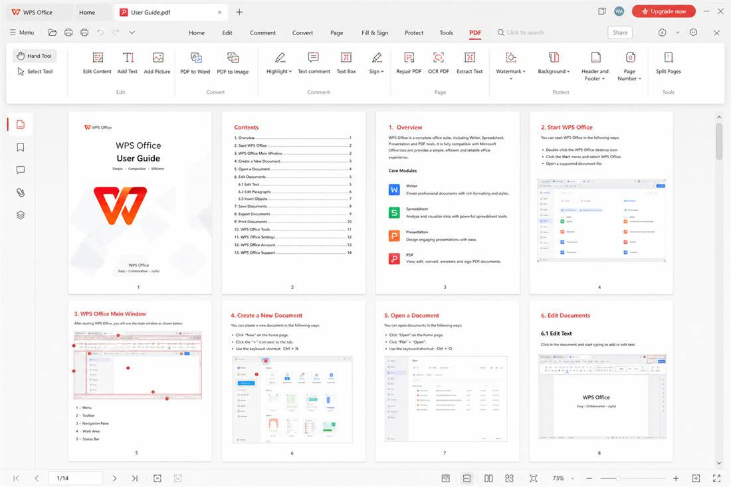The image size is (731, 487).
Task: Click the Split Pages icon
Action: [669, 57]
